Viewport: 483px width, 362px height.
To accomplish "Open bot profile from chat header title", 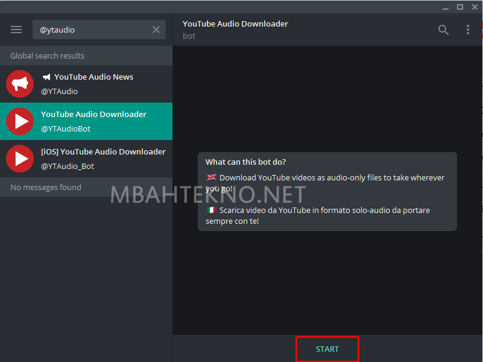I will pos(235,24).
